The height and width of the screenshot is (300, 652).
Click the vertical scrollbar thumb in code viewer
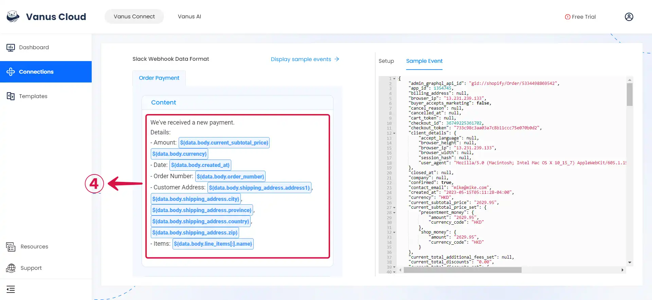[x=630, y=95]
